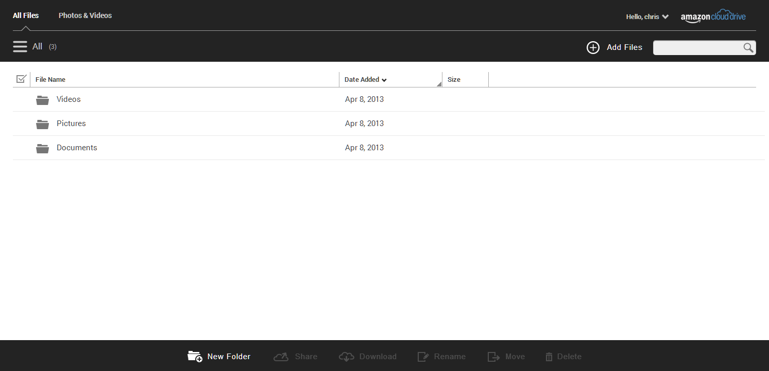
Task: Open the Hello, chris account dropdown
Action: [x=647, y=16]
